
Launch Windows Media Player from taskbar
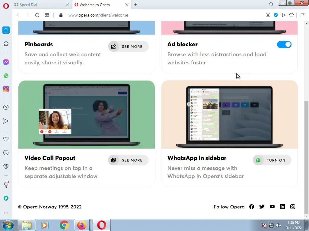(45, 225)
